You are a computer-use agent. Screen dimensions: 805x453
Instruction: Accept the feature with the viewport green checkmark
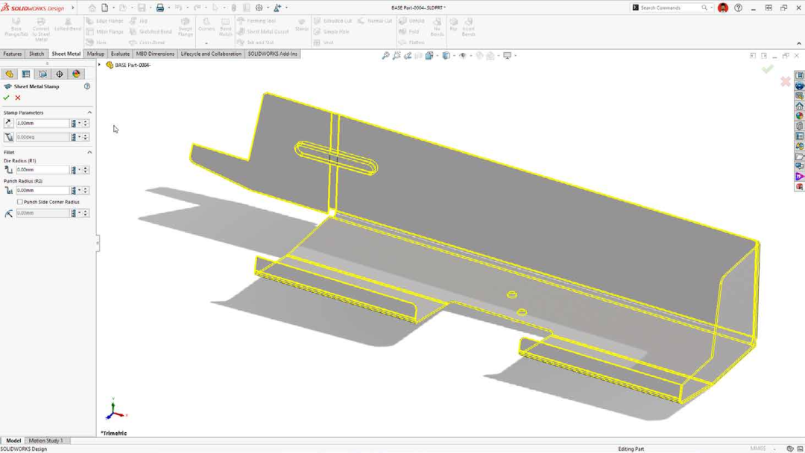click(x=768, y=69)
